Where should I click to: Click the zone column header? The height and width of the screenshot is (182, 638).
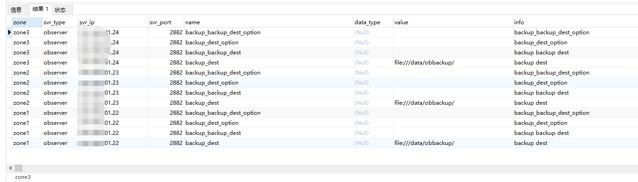click(x=27, y=22)
